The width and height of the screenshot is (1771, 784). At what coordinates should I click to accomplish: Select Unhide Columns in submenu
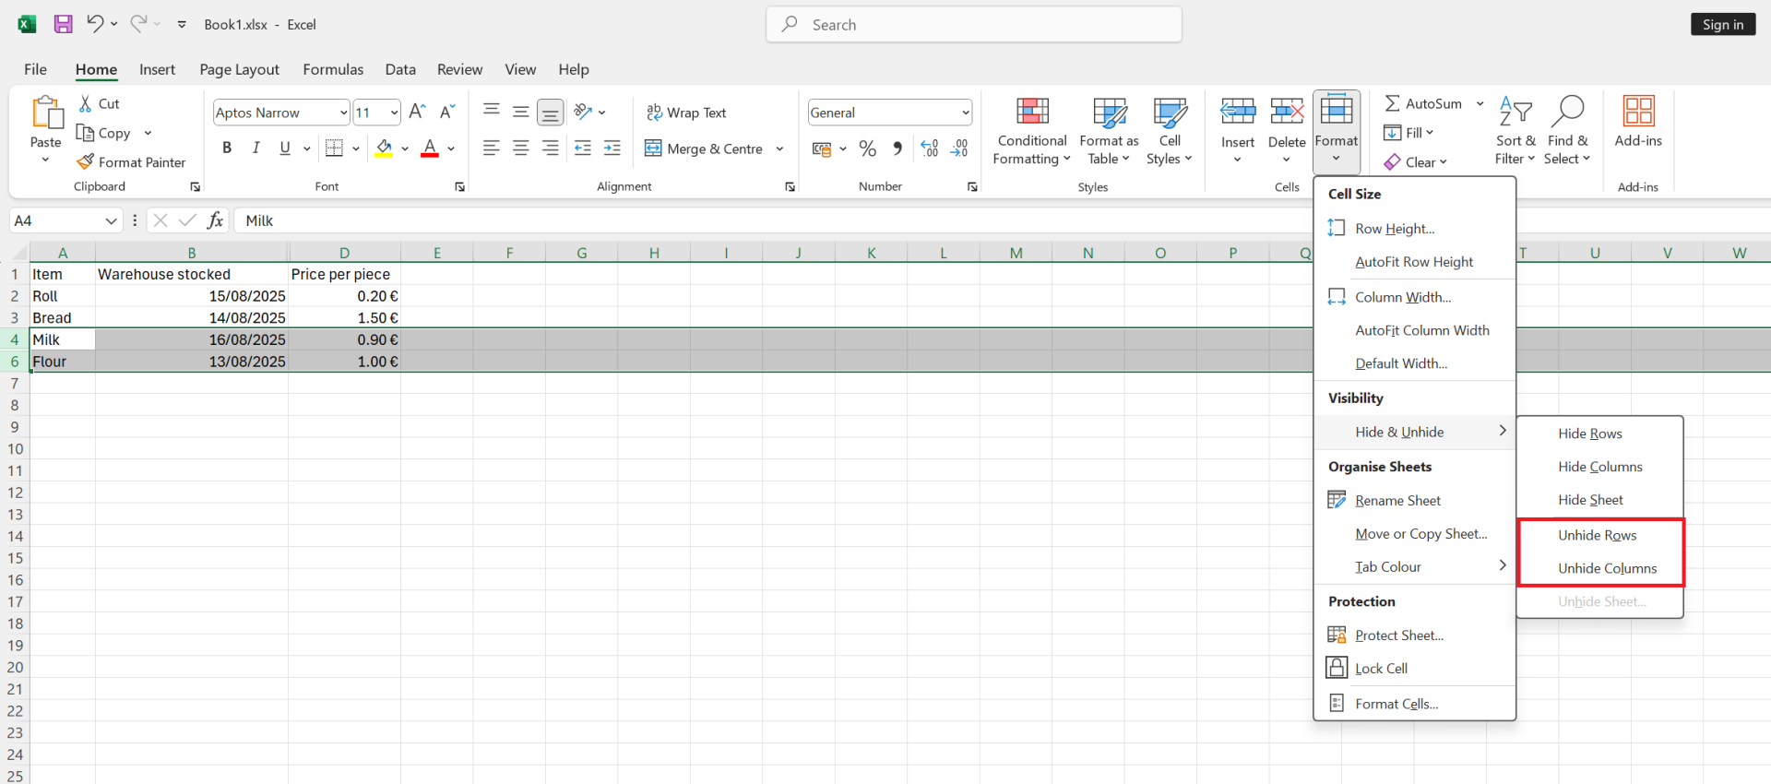tap(1600, 568)
